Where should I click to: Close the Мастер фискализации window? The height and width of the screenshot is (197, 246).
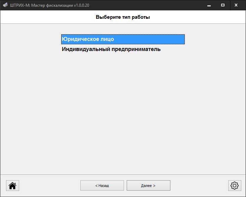click(236, 5)
